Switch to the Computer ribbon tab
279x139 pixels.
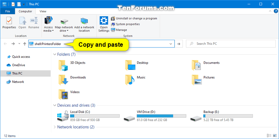coord(25,11)
